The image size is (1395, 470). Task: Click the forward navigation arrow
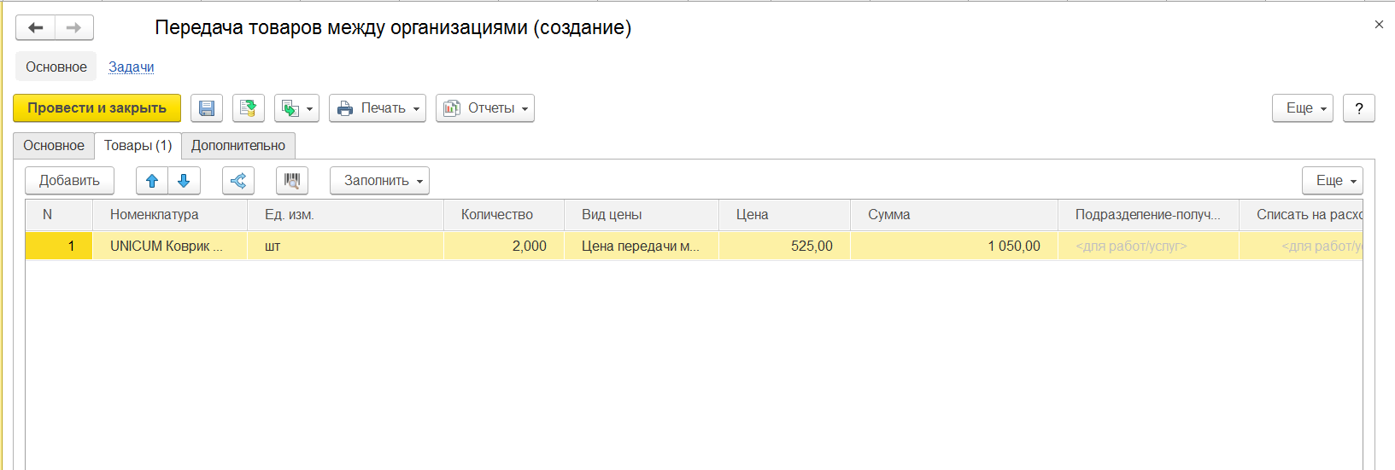click(74, 28)
